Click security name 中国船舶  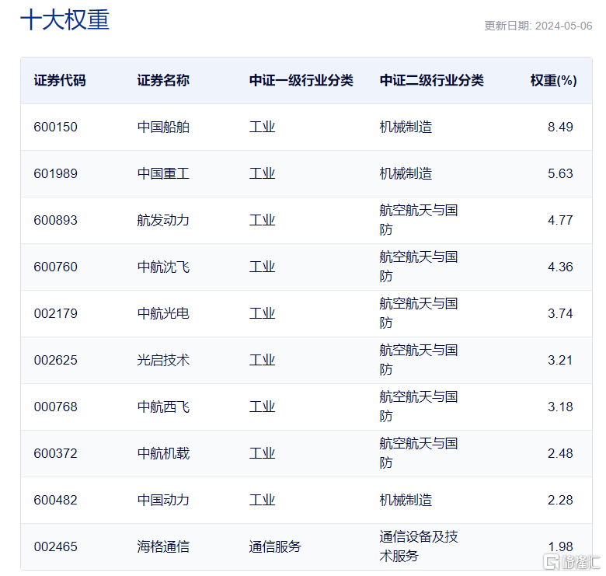coord(163,127)
